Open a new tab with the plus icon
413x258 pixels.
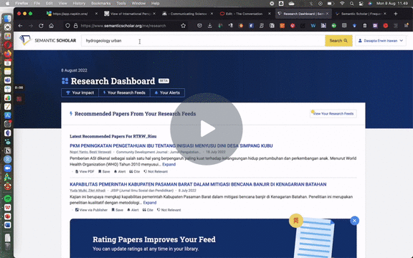(396, 14)
